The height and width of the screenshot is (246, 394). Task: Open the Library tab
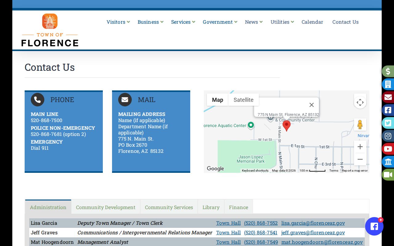tap(211, 207)
